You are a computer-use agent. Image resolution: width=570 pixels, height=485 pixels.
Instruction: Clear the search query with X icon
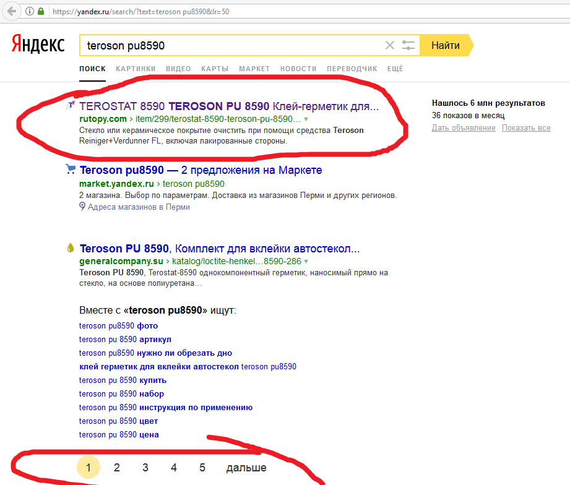pos(389,45)
